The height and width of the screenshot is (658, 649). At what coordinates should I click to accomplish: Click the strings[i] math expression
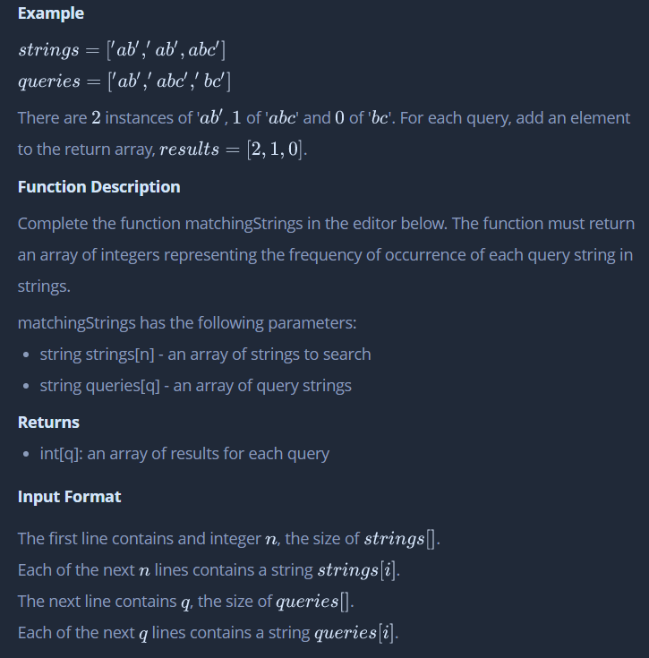(356, 570)
